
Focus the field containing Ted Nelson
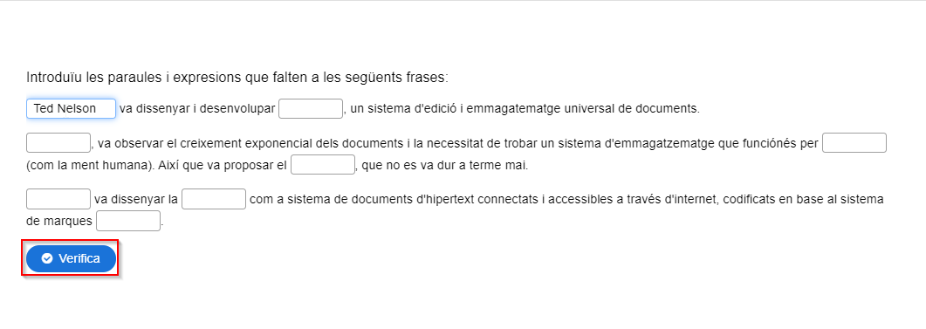click(71, 109)
